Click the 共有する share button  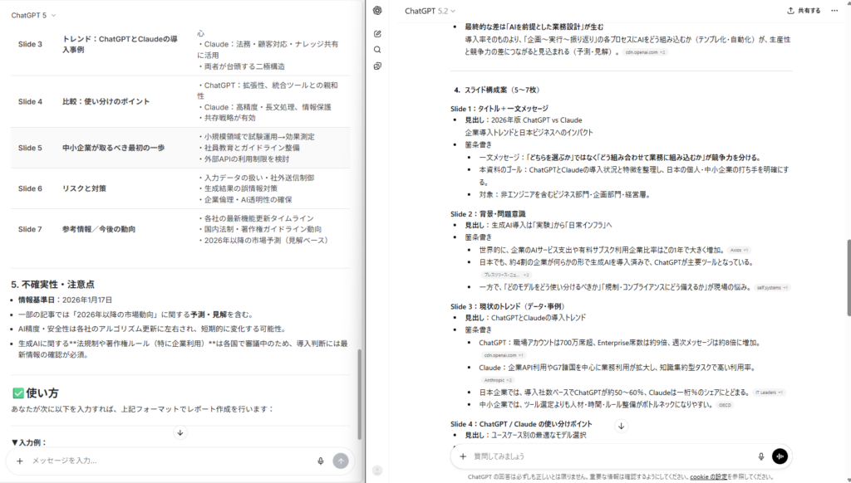click(804, 11)
